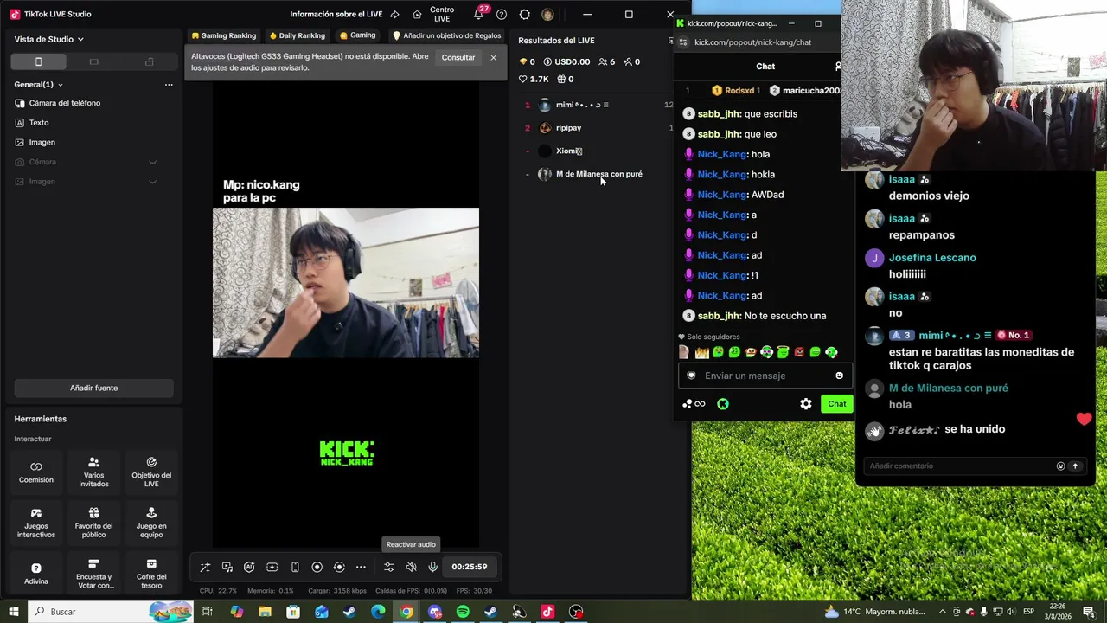Viewport: 1107px width, 623px height.
Task: Click the phone orientation icon in toolbar
Action: click(295, 567)
